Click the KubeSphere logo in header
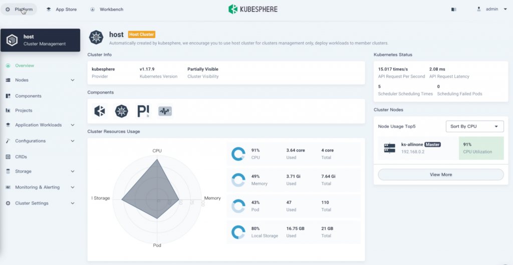The height and width of the screenshot is (265, 513). (252, 9)
